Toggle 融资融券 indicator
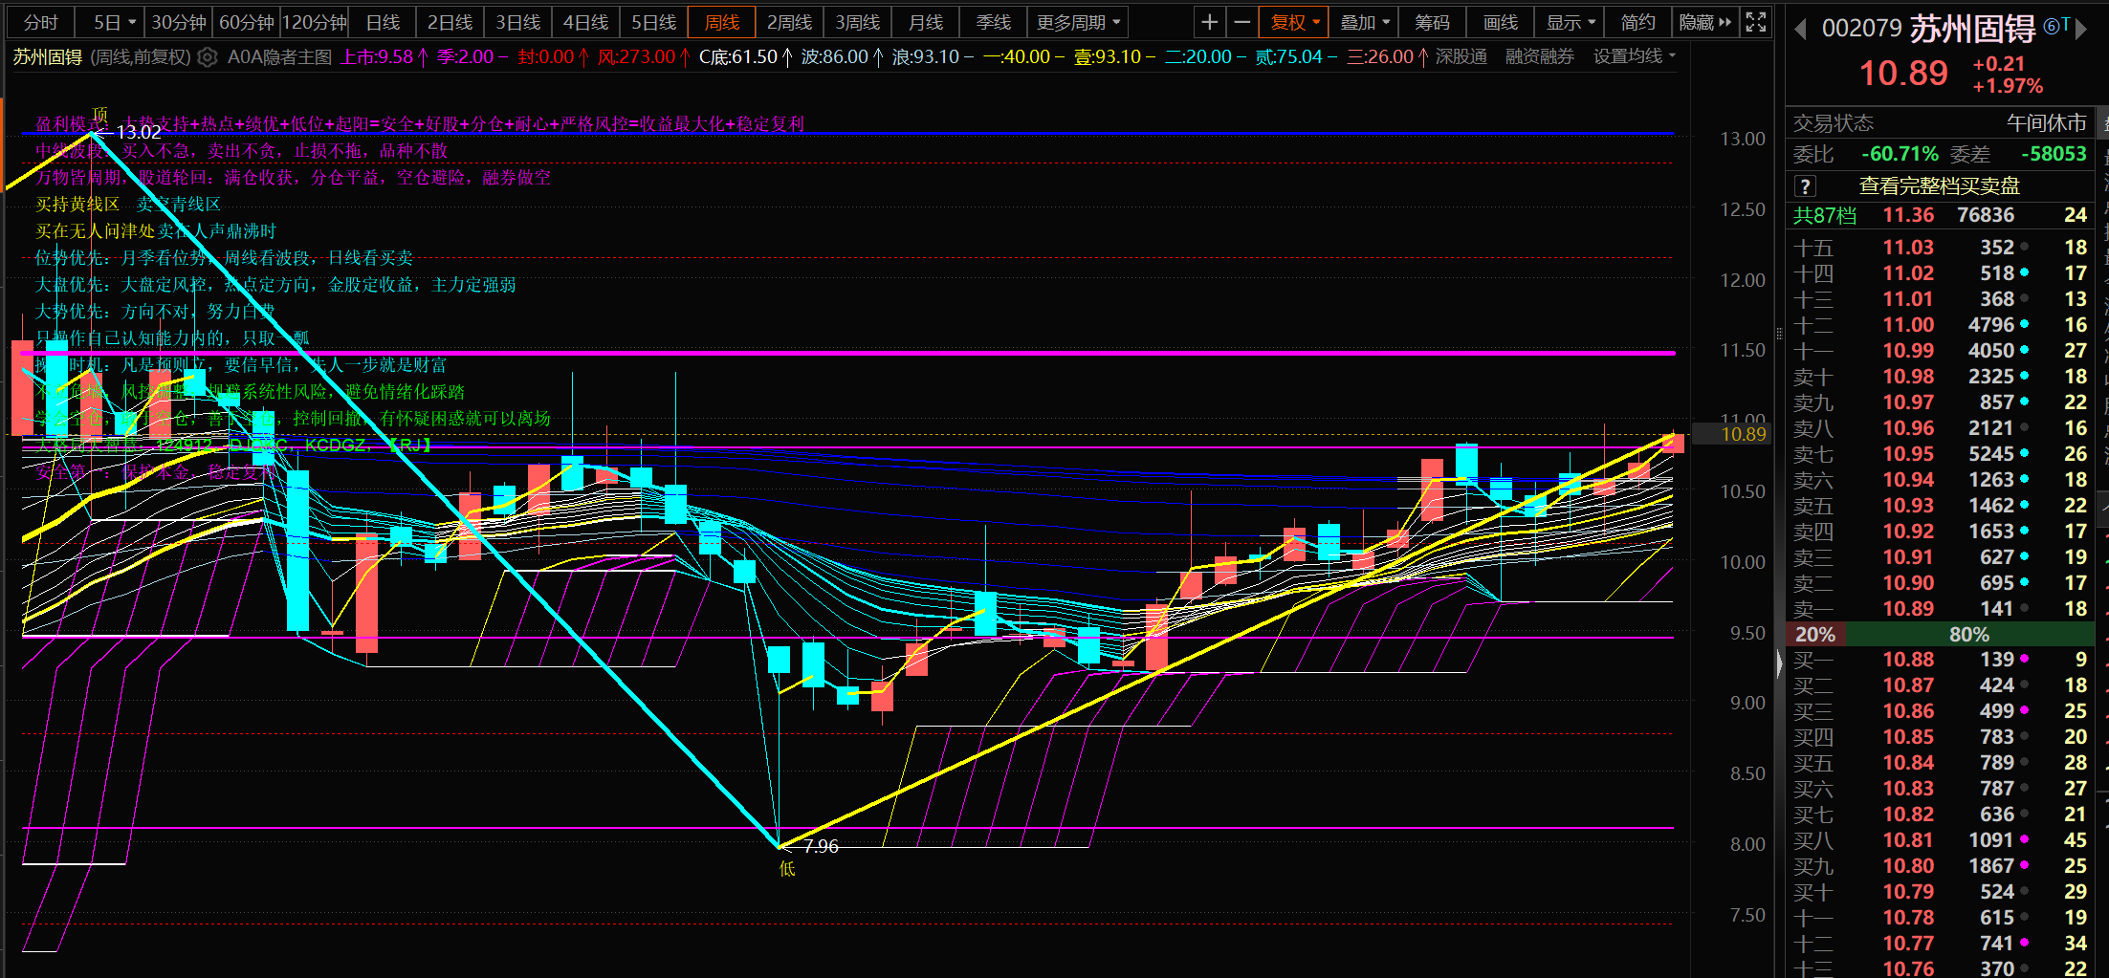 (1539, 57)
